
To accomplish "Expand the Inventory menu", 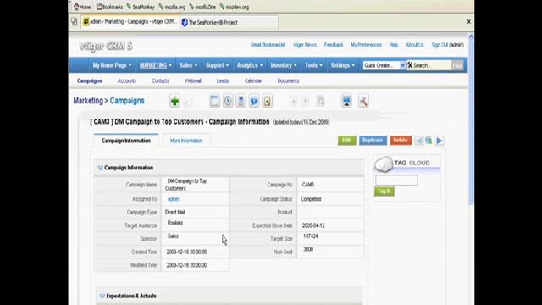I will point(284,65).
